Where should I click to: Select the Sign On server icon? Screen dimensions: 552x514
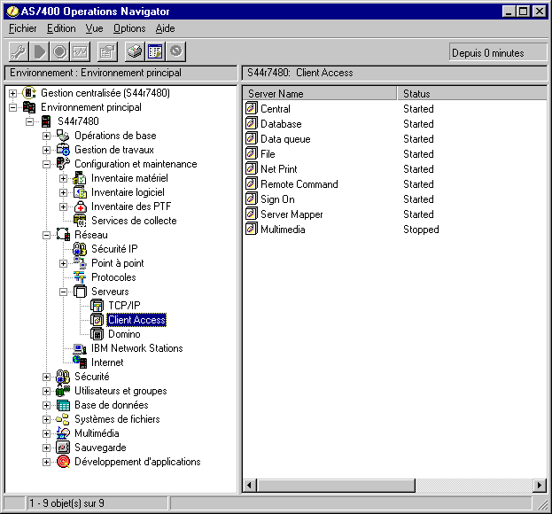(x=252, y=199)
